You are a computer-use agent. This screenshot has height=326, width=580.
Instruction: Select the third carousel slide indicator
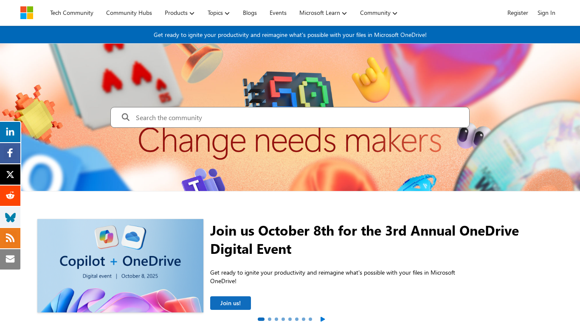click(276, 319)
